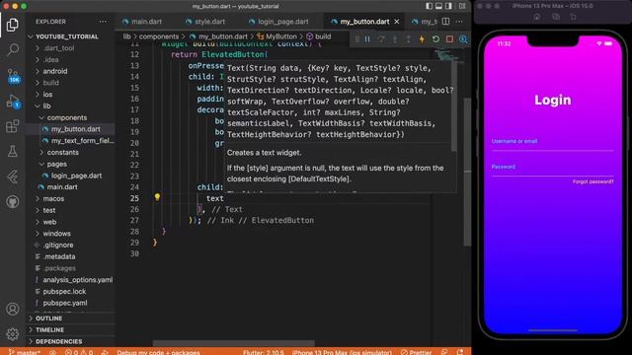Open the Run and Debug view

[x=13, y=101]
